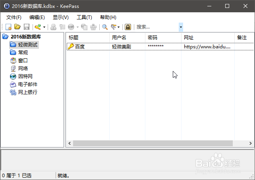The width and height of the screenshot is (255, 180).
Task: Sort by the 标题 column header
Action: [88, 38]
